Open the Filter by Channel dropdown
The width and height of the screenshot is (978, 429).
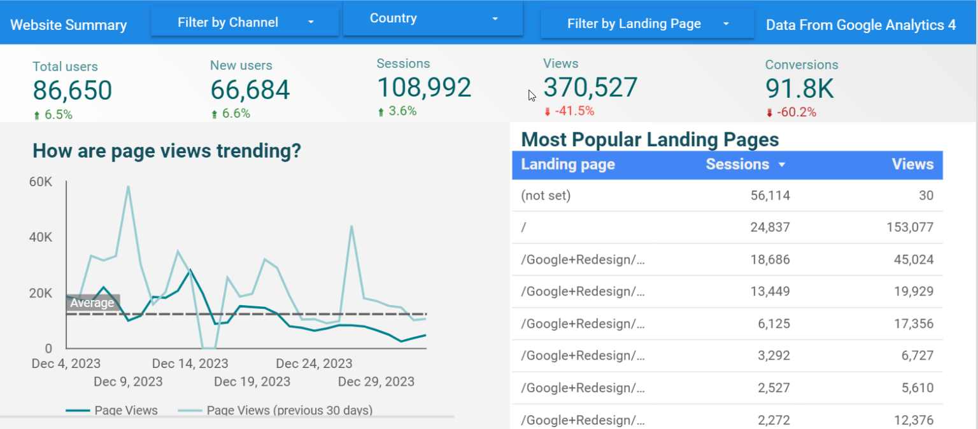point(244,22)
